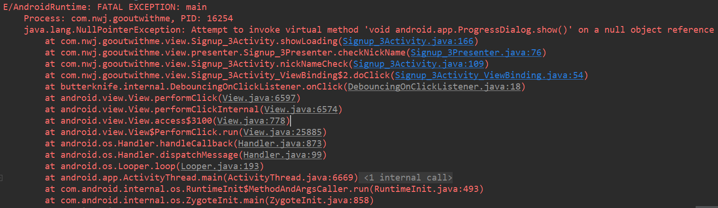The height and width of the screenshot is (208, 718).
Task: Open the Signup_3Presenter.java:76 link
Action: pyautogui.click(x=476, y=53)
